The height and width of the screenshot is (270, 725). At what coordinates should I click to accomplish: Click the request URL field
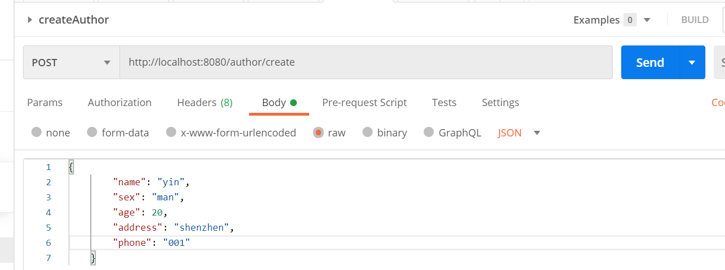pyautogui.click(x=365, y=62)
